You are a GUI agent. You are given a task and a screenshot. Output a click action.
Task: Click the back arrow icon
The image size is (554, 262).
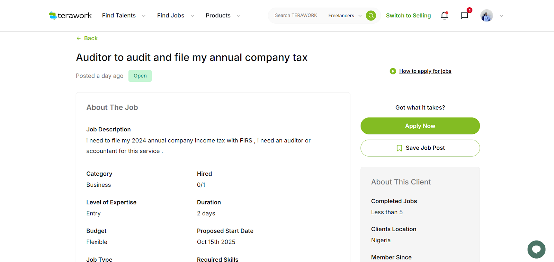tap(79, 38)
